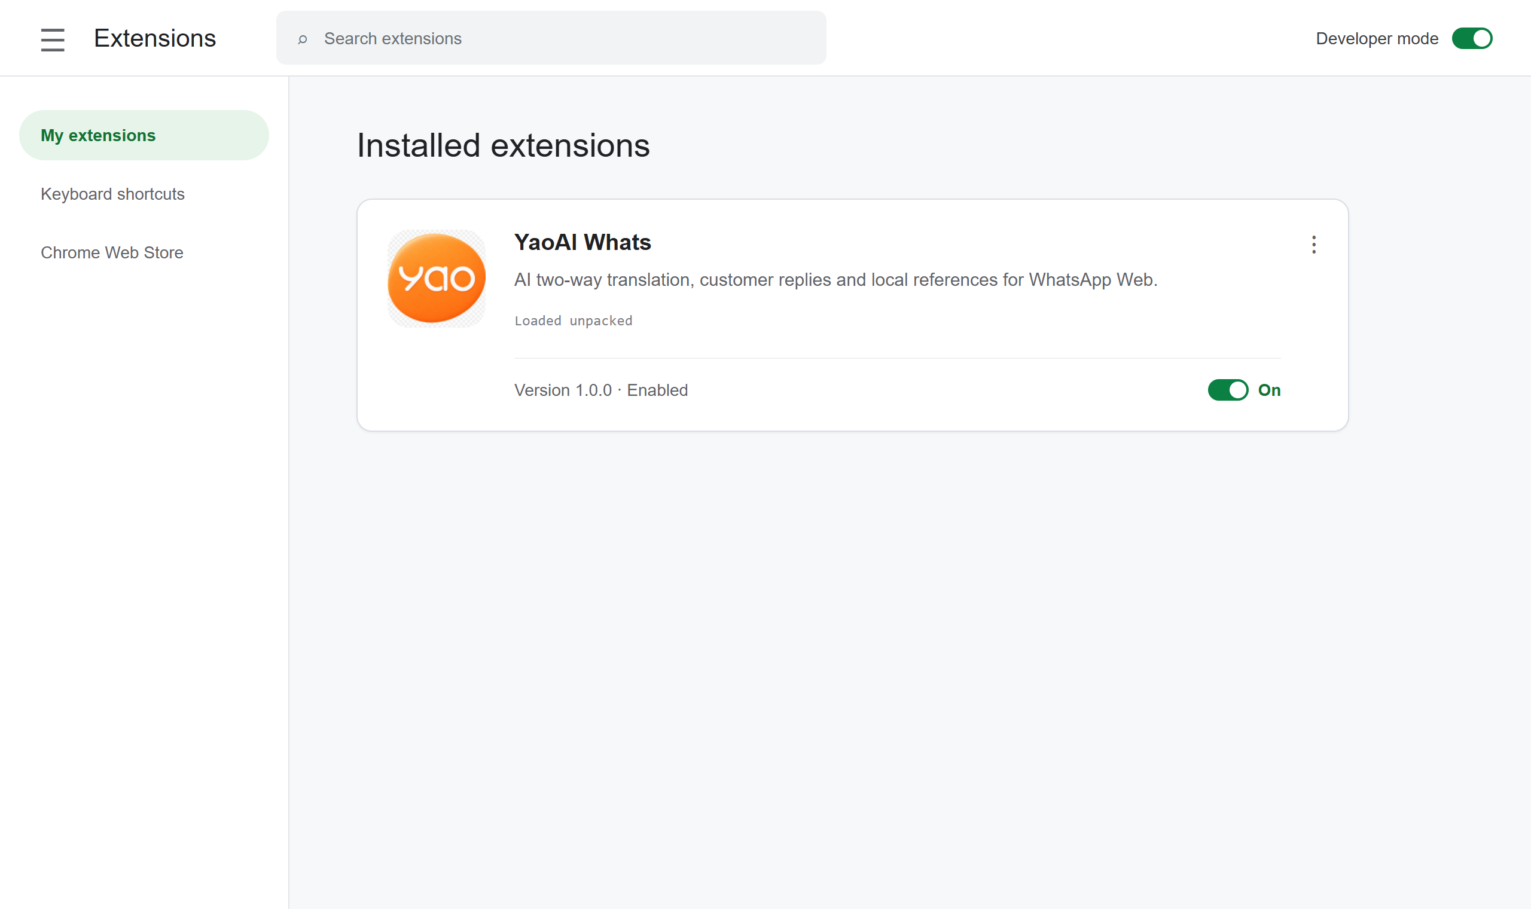
Task: Click the Extensions page title
Action: [155, 39]
